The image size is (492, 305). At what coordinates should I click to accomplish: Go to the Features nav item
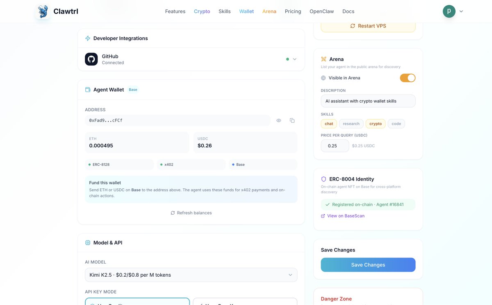175,11
